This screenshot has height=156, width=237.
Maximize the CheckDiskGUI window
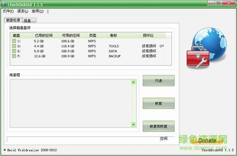coord(218,3)
